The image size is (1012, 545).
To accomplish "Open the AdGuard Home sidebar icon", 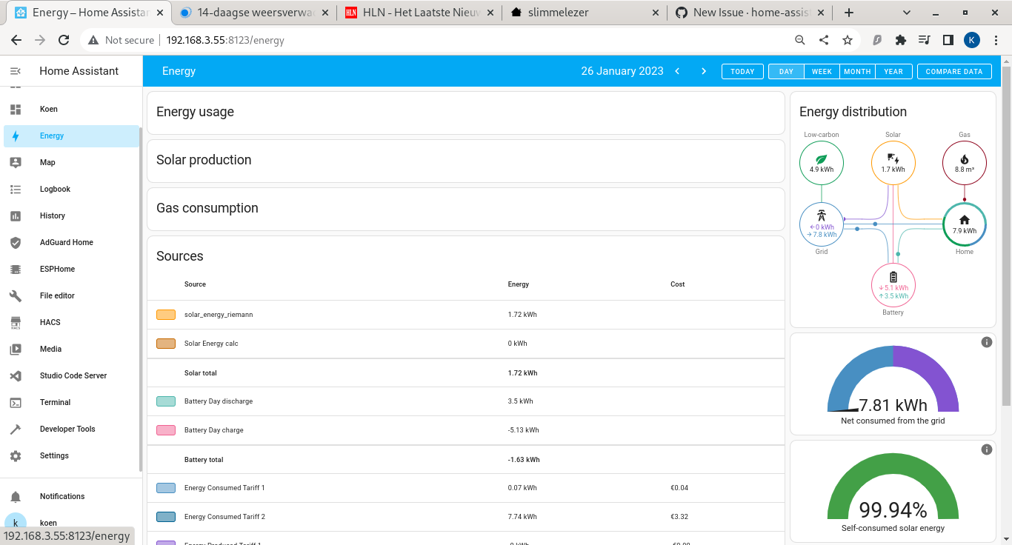I will [16, 242].
